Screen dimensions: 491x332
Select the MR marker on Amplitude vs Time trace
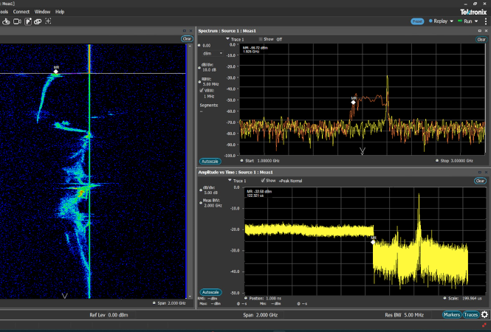373,242
